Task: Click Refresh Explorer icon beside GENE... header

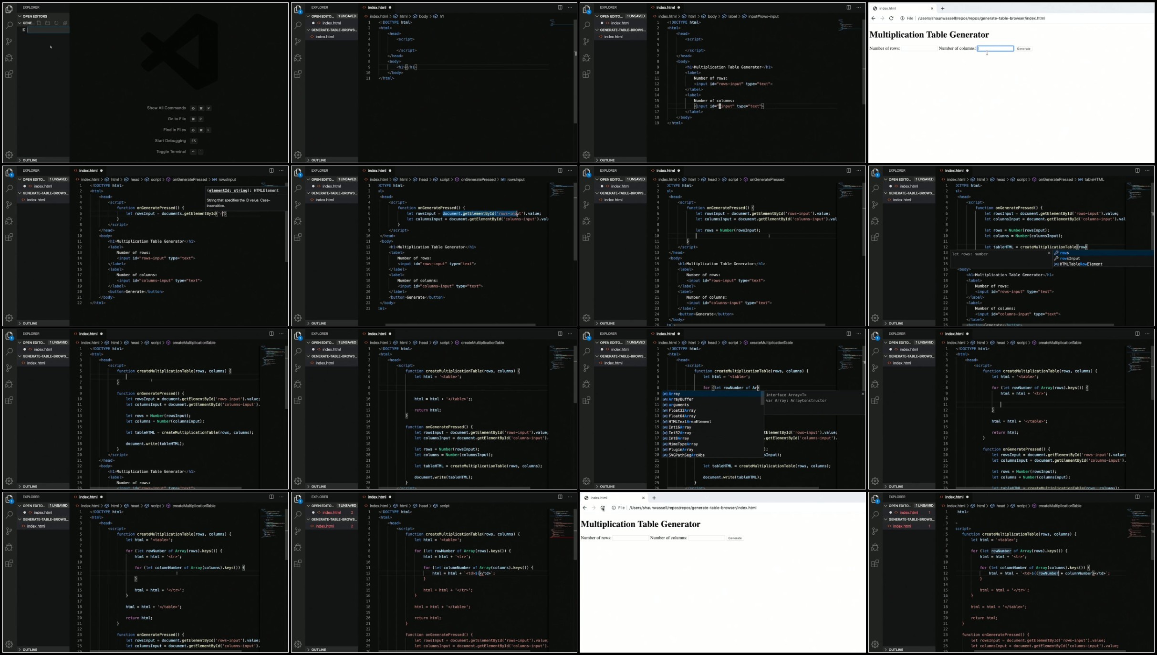Action: (56, 23)
